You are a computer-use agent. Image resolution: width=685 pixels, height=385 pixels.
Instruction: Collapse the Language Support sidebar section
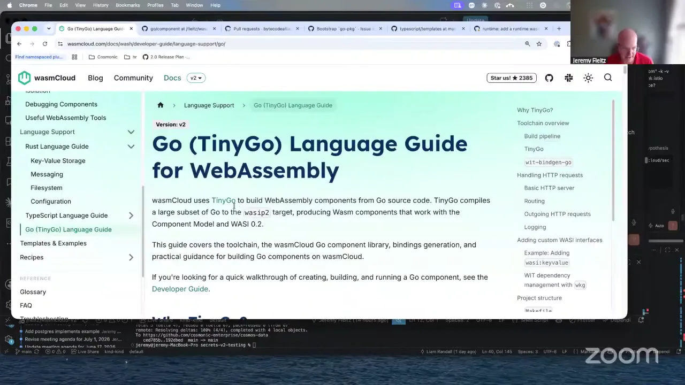[x=131, y=132]
